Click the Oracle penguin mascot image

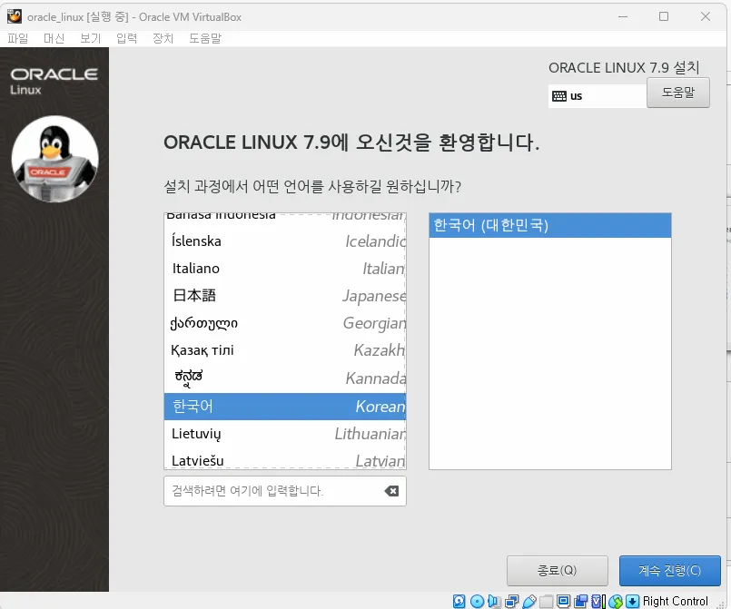[54, 159]
